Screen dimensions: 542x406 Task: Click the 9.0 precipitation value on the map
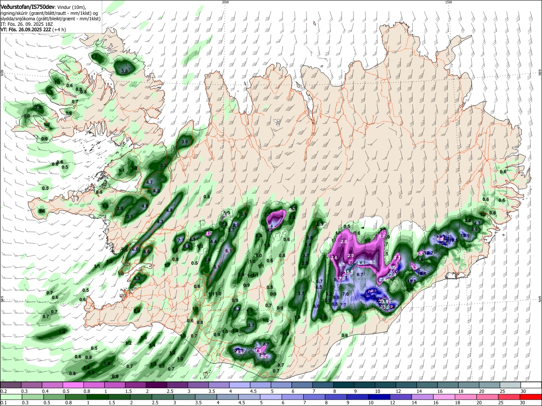pyautogui.click(x=236, y=225)
